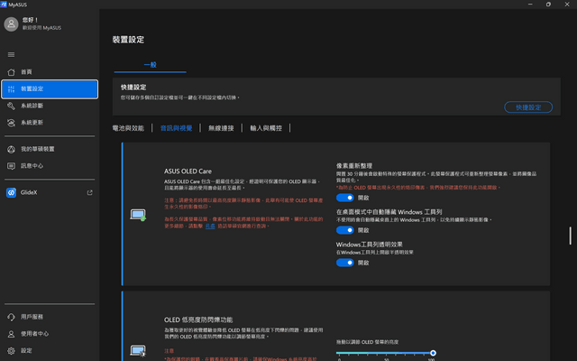Image resolution: width=577 pixels, height=361 pixels.
Task: Switch to 無線連接 section
Action: (x=221, y=128)
